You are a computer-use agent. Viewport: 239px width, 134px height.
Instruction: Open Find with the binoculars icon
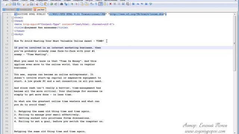click(x=61, y=4)
